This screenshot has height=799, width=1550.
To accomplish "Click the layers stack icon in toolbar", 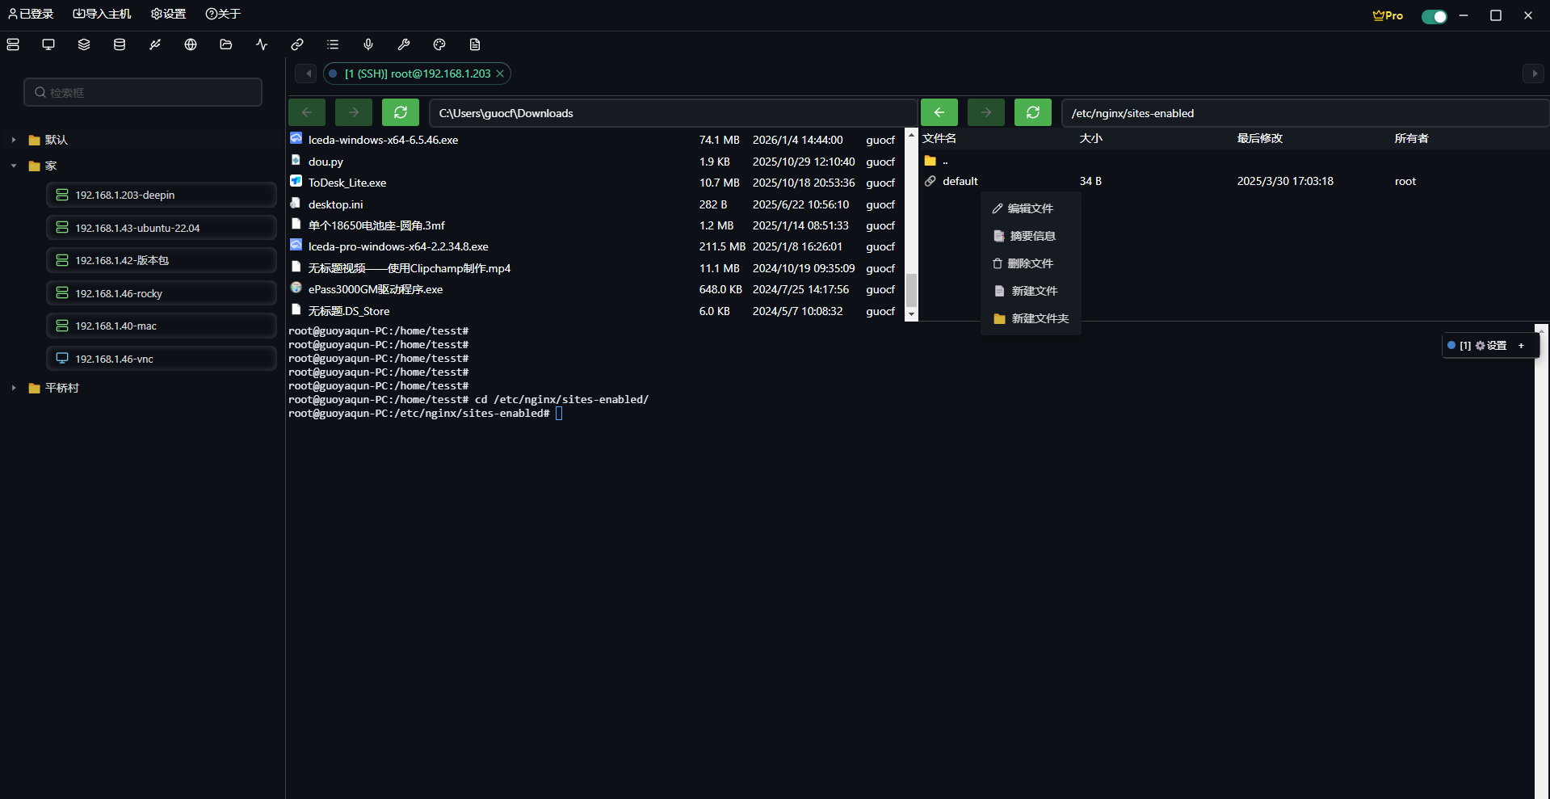I will [84, 44].
